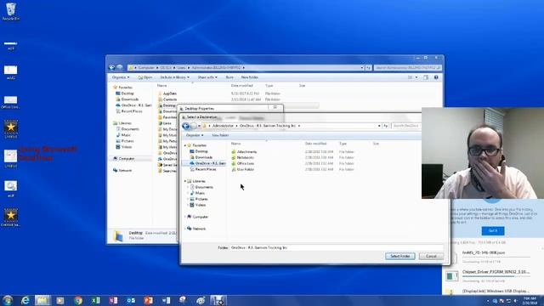Click the Explorer help icon
544x306 pixels.
tap(436, 77)
